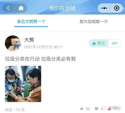The image size is (125, 113).
Task: Click the post date 2021年12月27日
Action: [x=38, y=47]
